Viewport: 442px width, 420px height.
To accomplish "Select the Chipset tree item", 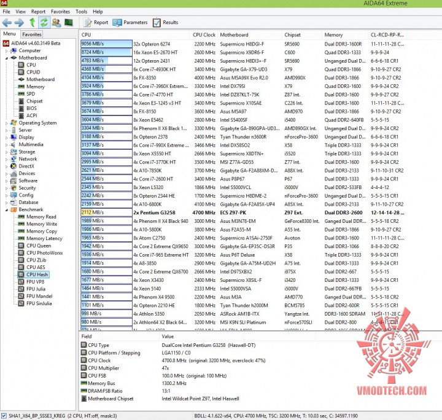I will pos(31,101).
